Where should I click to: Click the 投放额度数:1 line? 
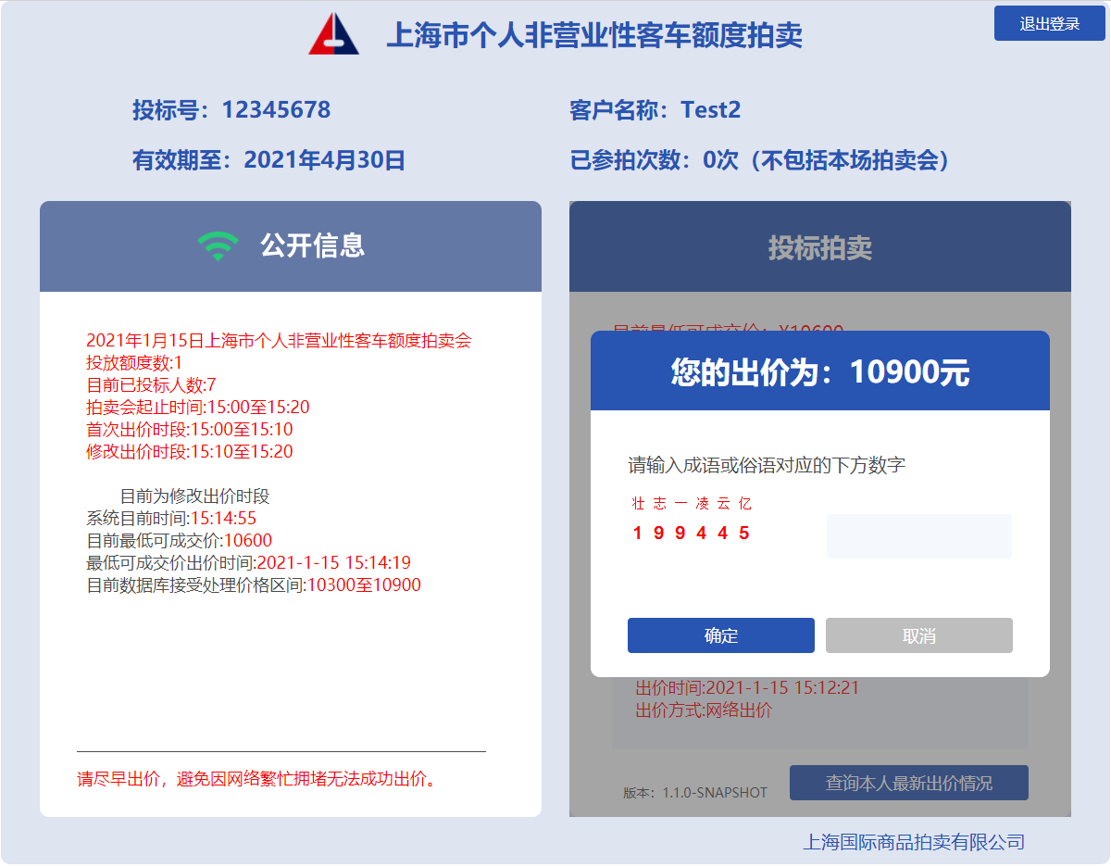(x=134, y=363)
